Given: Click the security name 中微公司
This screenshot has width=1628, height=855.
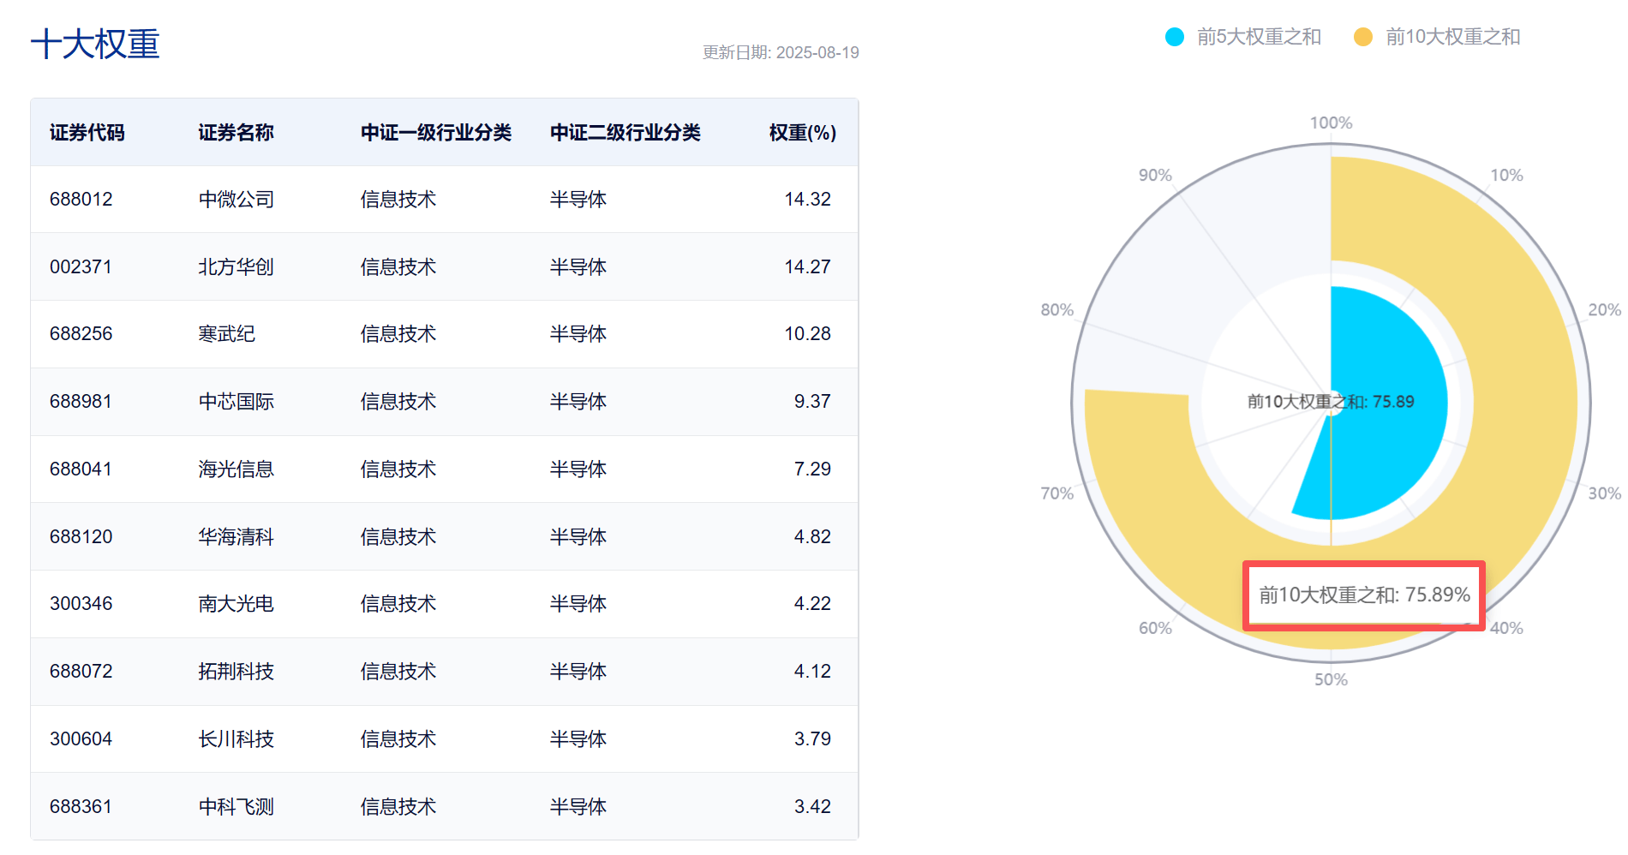Looking at the screenshot, I should coord(236,200).
